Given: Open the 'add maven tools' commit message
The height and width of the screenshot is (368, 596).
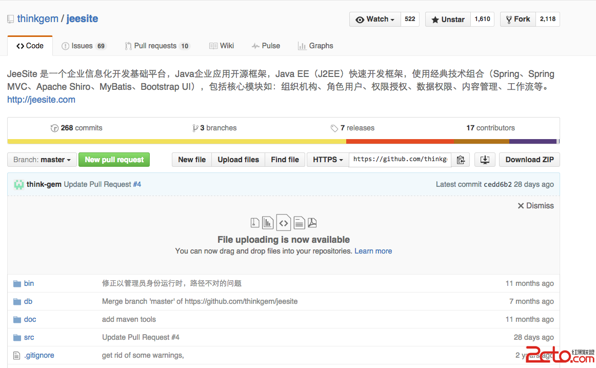Looking at the screenshot, I should pos(129,319).
